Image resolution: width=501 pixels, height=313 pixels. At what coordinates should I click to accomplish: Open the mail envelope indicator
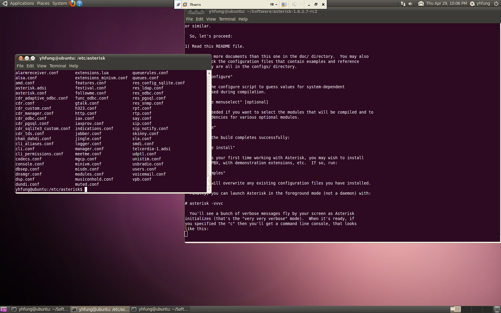pos(421,4)
